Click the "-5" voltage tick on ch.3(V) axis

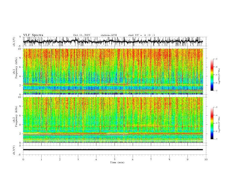[x=20, y=155]
